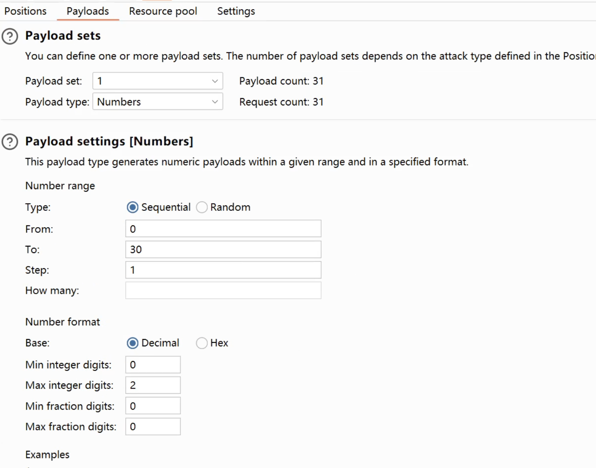Click the From value field
The width and height of the screenshot is (596, 468).
tap(223, 229)
